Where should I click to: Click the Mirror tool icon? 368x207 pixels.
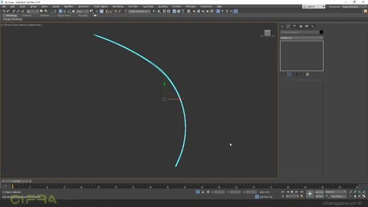coord(154,11)
